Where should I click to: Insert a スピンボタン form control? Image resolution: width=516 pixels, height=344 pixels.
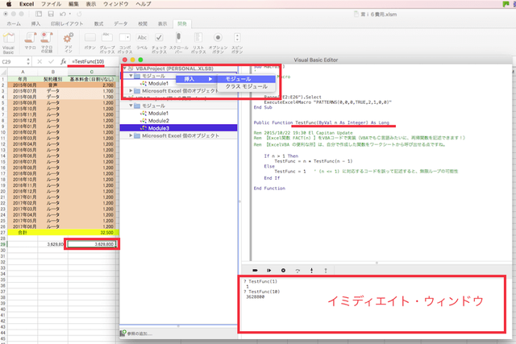point(237,43)
